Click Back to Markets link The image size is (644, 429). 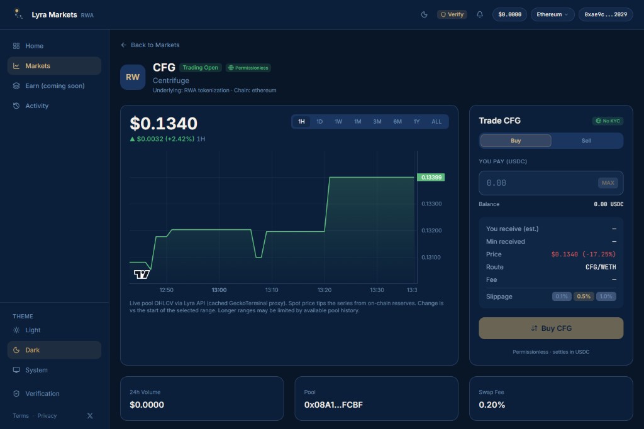[150, 45]
